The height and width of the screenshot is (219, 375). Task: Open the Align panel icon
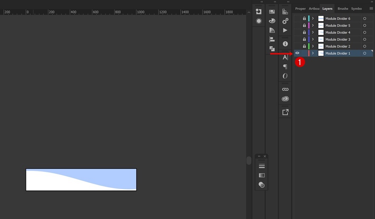pyautogui.click(x=272, y=40)
